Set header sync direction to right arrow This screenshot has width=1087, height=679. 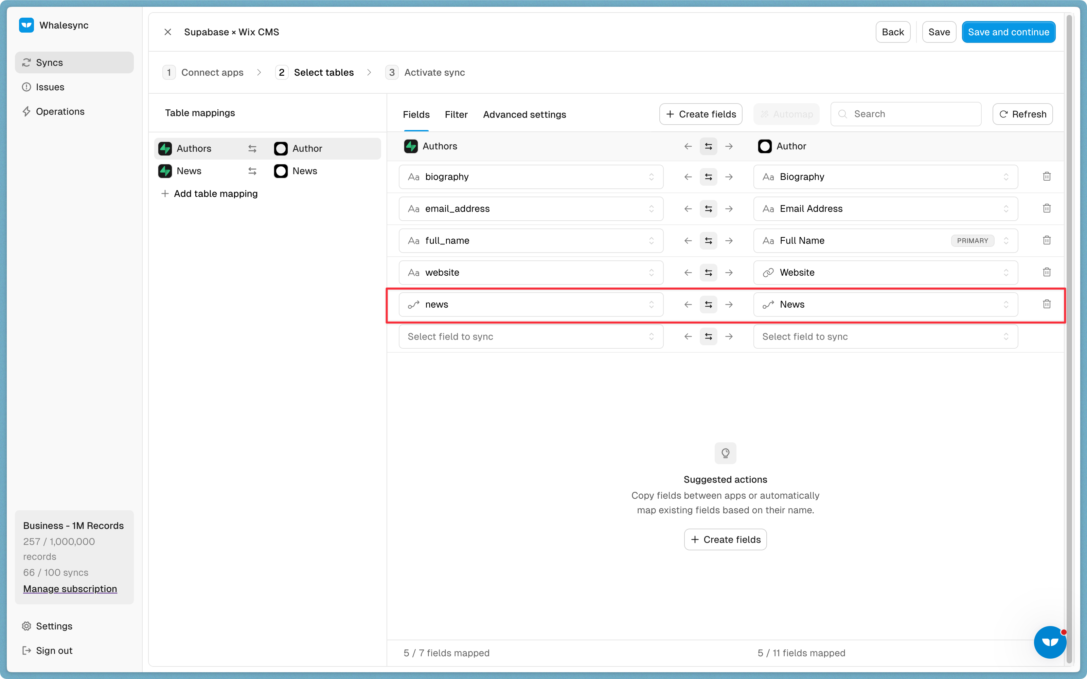729,146
